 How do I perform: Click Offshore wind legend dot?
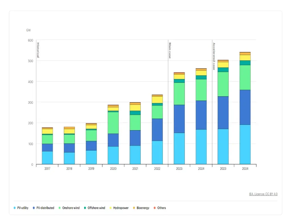click(x=85, y=208)
